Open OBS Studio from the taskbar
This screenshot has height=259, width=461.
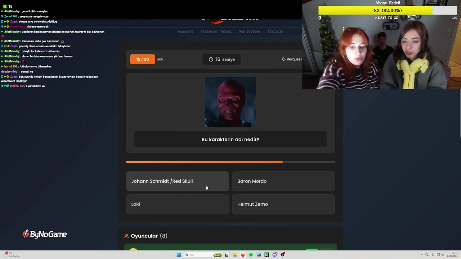click(x=283, y=255)
